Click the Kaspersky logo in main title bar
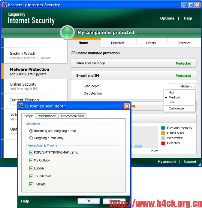This screenshot has height=208, width=202. [x=5, y=5]
